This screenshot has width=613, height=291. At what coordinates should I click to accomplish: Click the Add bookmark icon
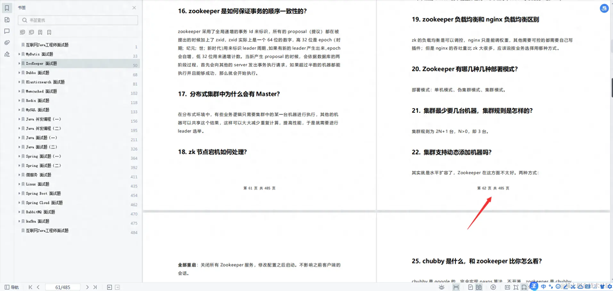point(40,32)
